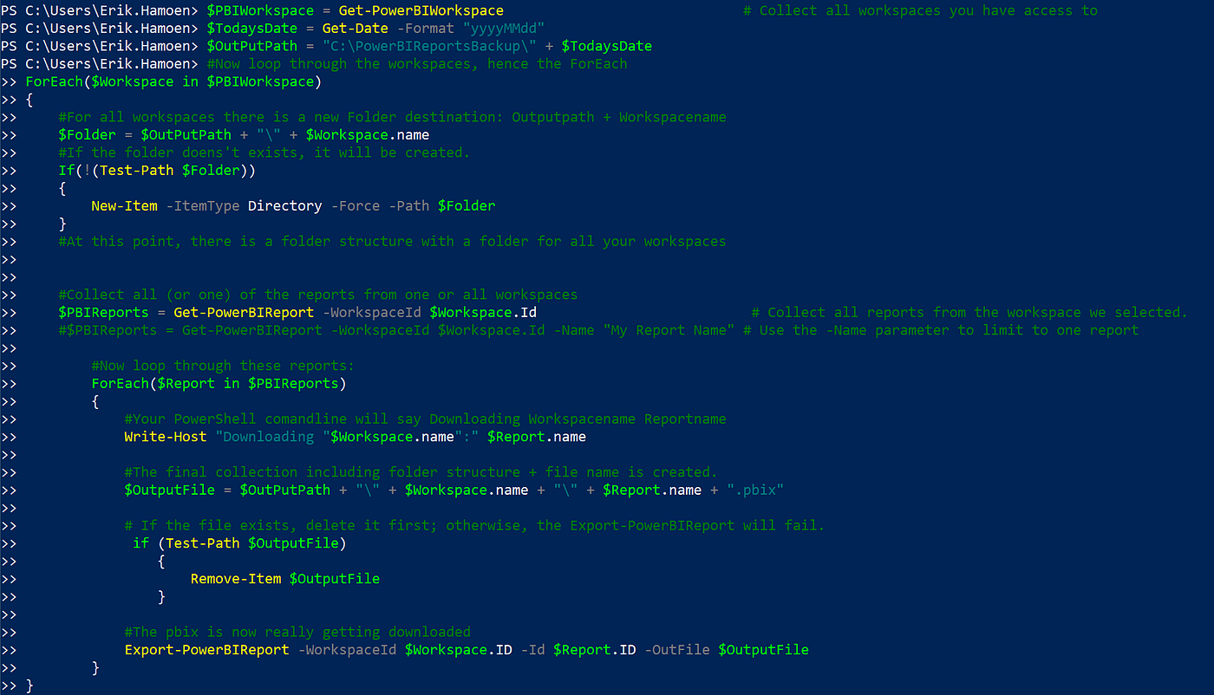Click the Get-Date cmdlet
1214x695 pixels.
pos(355,28)
